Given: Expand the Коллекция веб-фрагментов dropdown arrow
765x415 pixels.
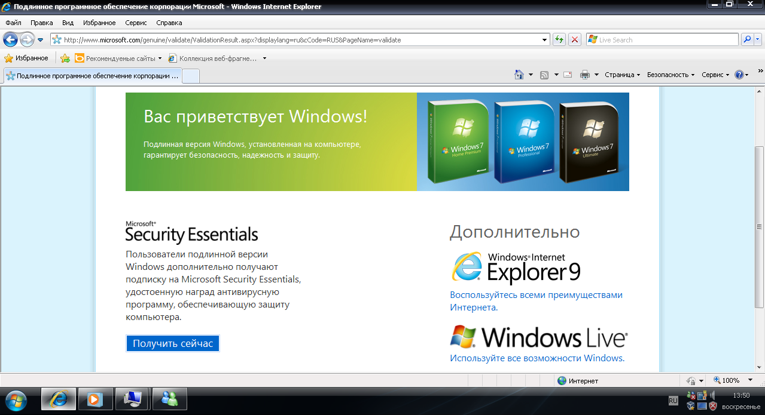Looking at the screenshot, I should click(264, 59).
